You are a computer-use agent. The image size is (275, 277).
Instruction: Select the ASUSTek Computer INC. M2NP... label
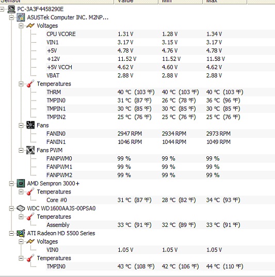(x=68, y=18)
